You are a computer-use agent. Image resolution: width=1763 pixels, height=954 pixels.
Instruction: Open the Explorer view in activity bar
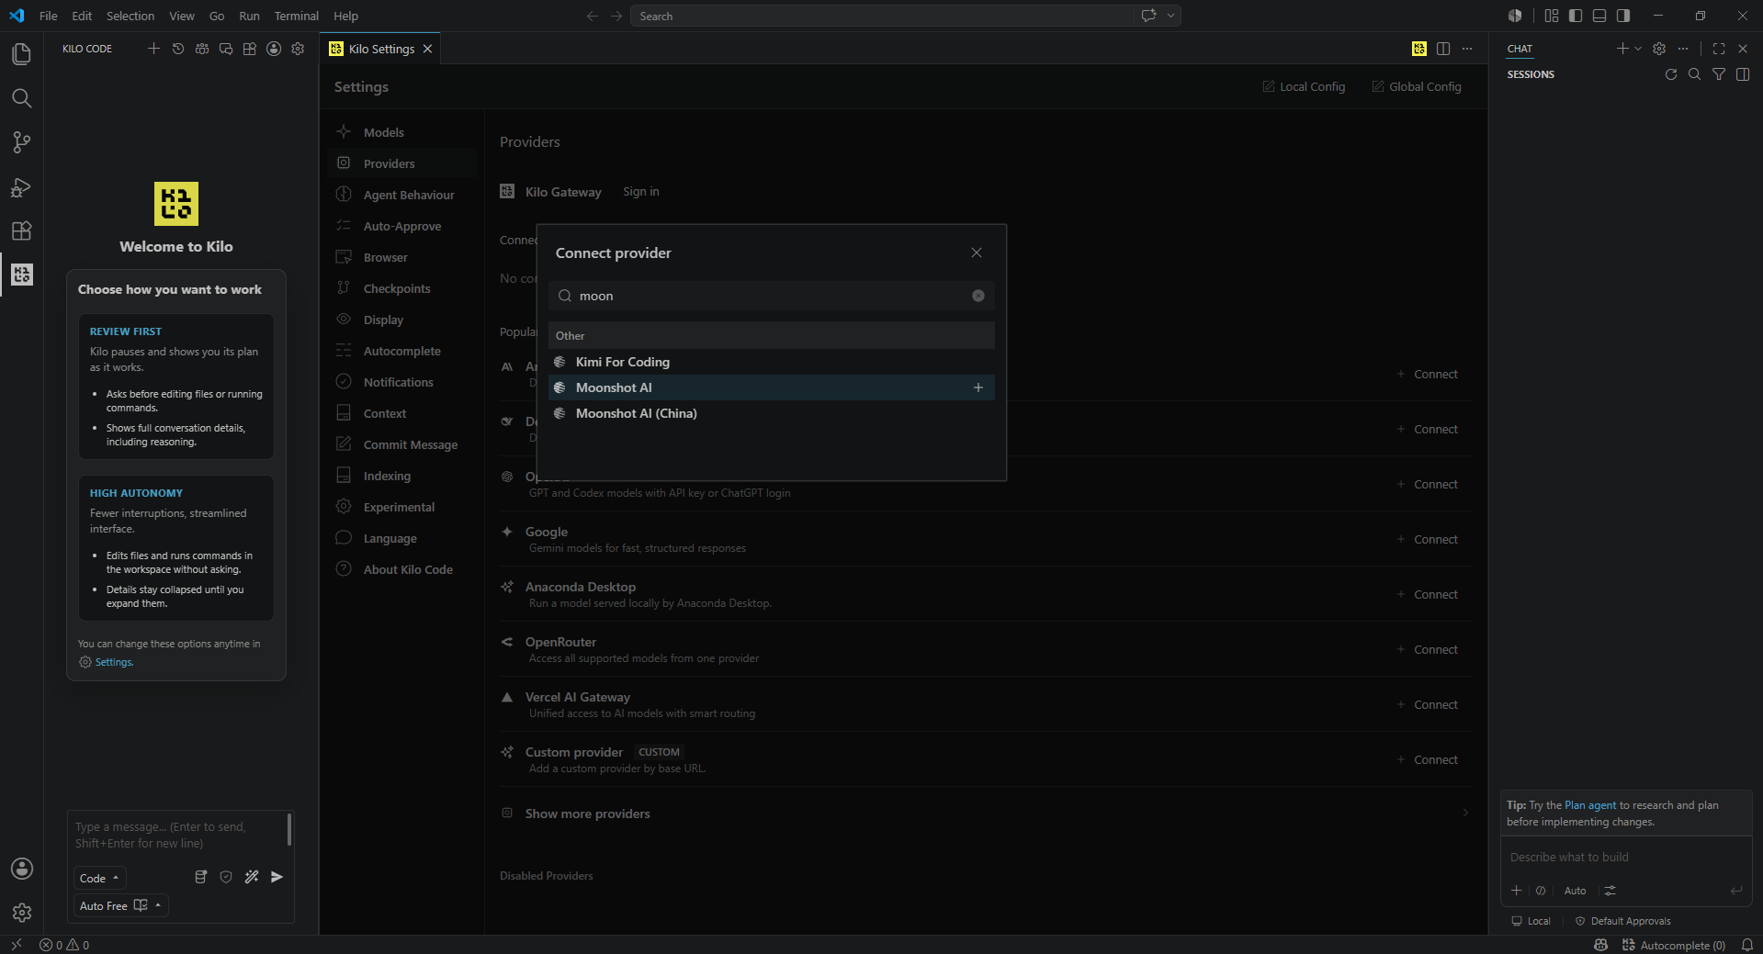(x=21, y=54)
